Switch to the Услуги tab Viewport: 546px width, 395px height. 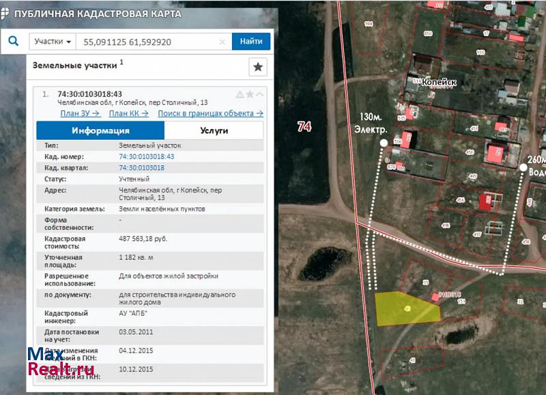(214, 130)
